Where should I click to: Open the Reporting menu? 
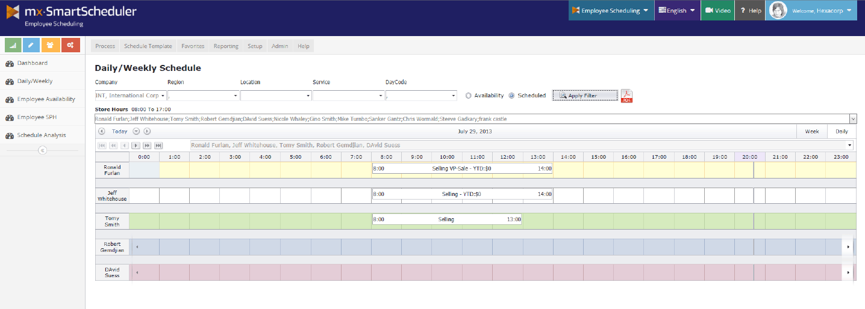226,46
